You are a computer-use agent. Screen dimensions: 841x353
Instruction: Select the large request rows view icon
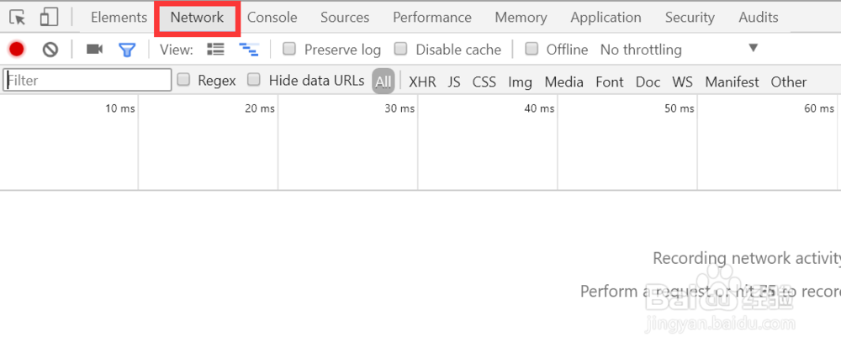click(x=215, y=50)
